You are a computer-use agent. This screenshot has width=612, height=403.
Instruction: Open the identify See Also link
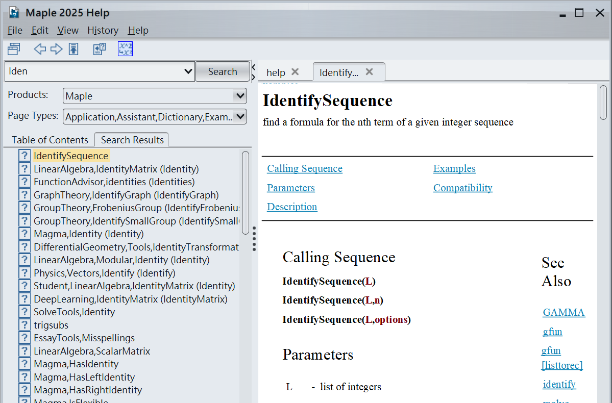point(559,384)
